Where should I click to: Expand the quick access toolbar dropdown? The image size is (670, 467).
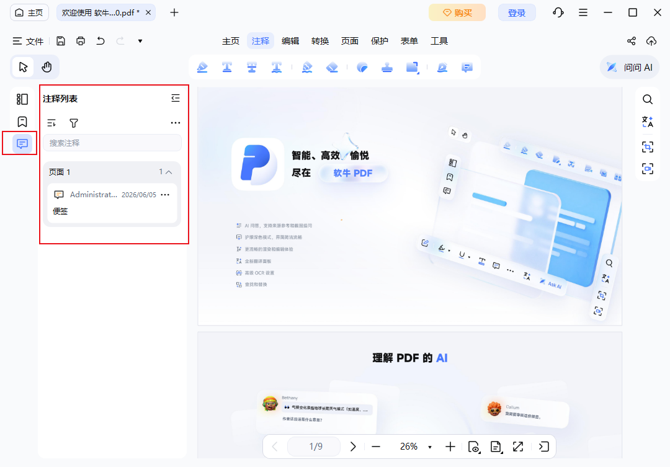(x=140, y=41)
